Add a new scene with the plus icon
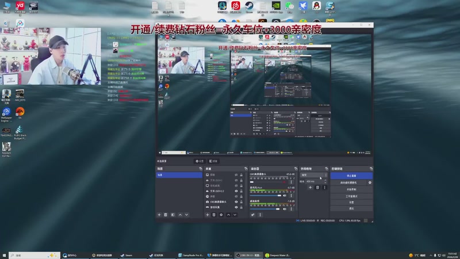This screenshot has height=259, width=460. pyautogui.click(x=159, y=215)
